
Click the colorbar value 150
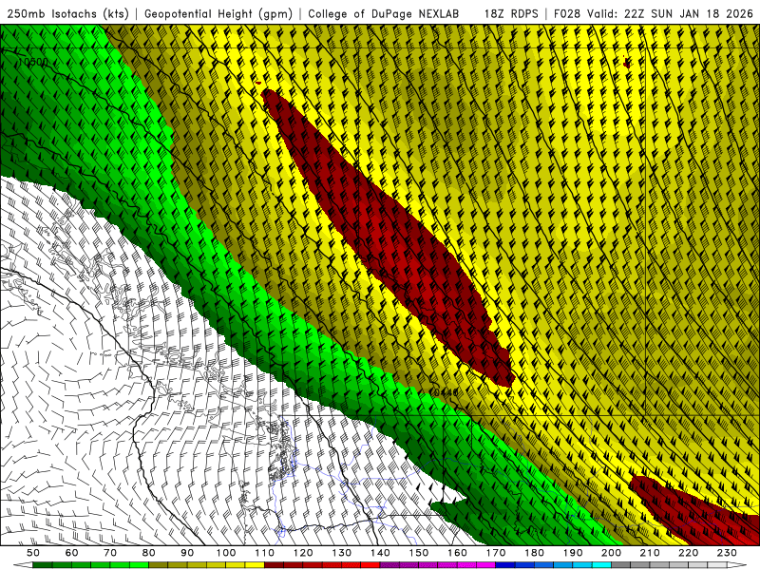point(418,553)
